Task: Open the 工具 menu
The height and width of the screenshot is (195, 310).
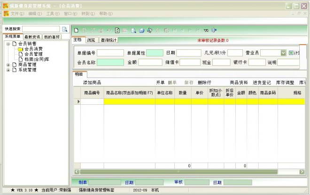Action: (53, 14)
